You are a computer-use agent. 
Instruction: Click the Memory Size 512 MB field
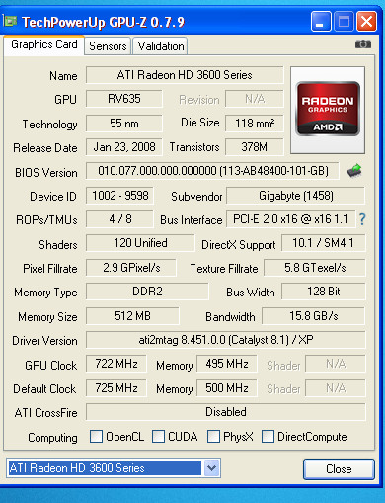tap(132, 316)
